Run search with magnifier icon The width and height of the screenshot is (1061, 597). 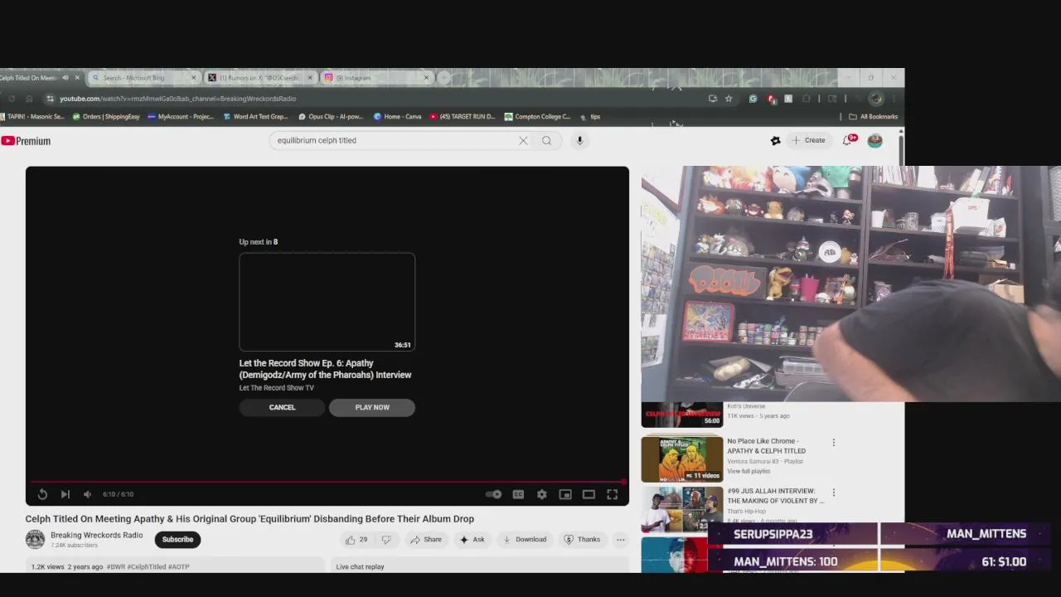[x=547, y=141]
